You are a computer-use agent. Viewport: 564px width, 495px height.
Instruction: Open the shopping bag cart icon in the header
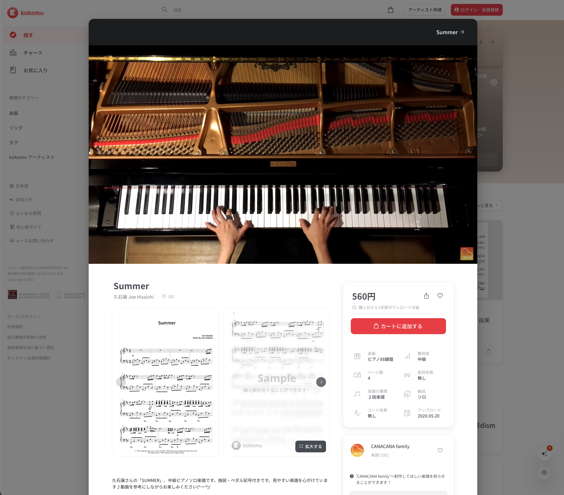point(391,10)
